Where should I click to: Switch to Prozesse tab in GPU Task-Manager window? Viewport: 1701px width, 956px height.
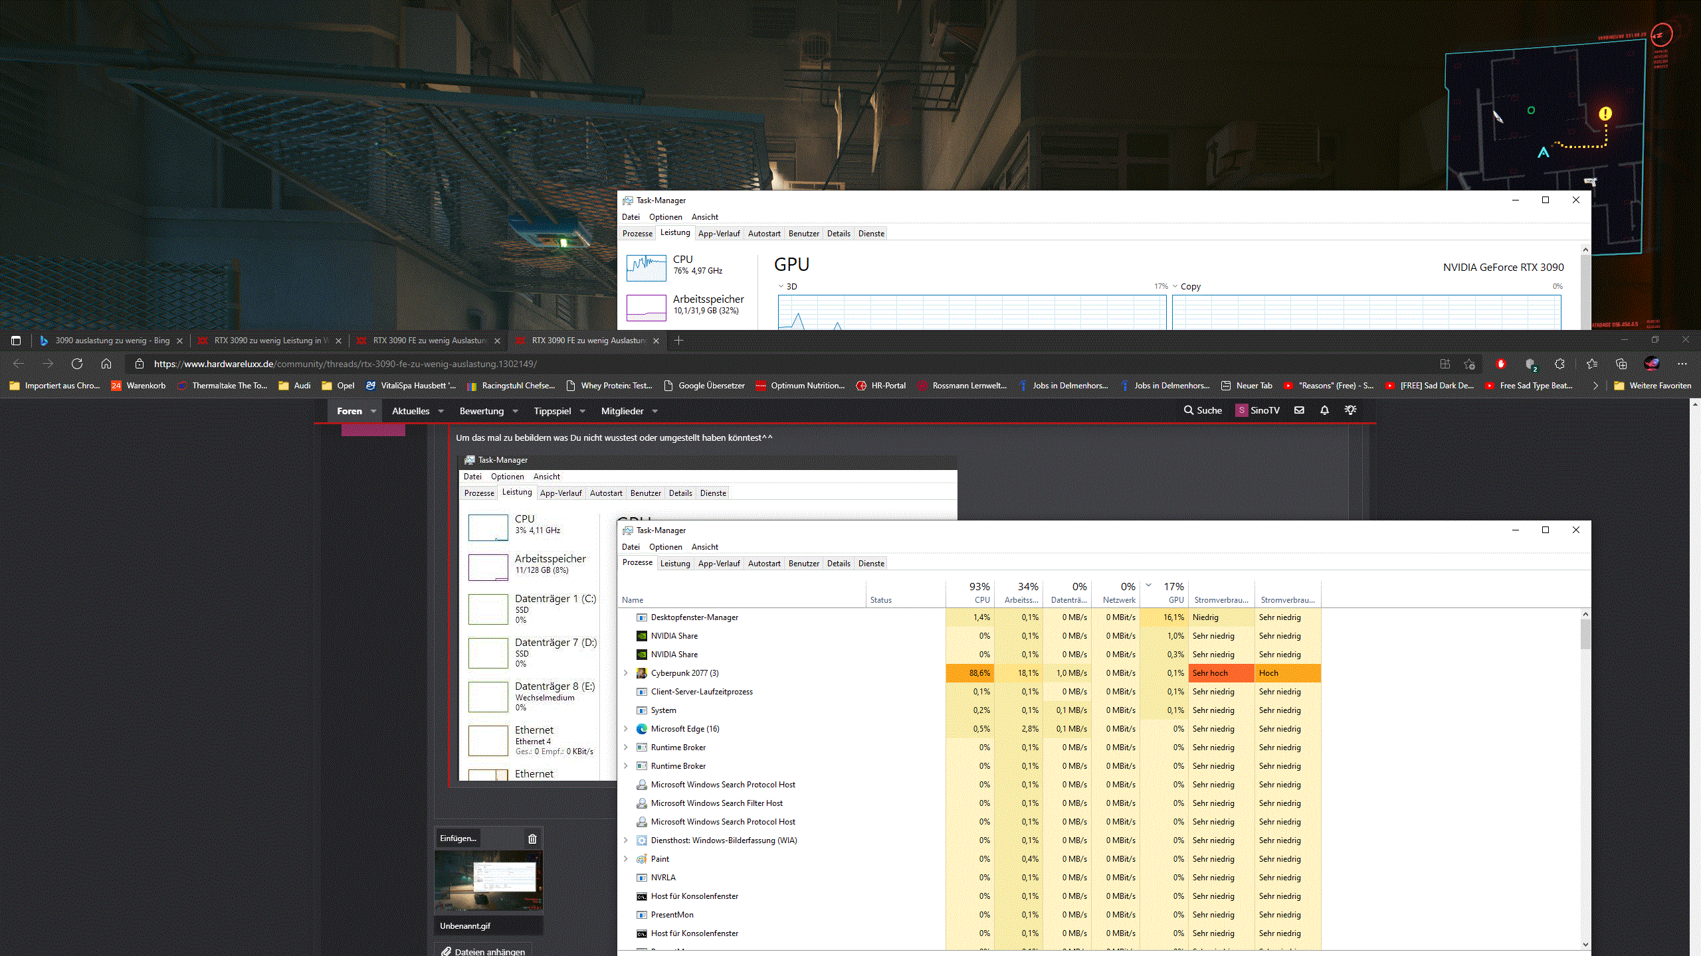tap(637, 234)
